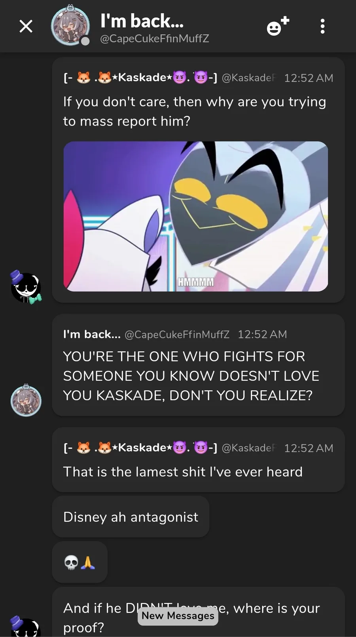This screenshot has width=356, height=637.
Task: Open the add reaction emoji icon in header
Action: click(x=278, y=27)
